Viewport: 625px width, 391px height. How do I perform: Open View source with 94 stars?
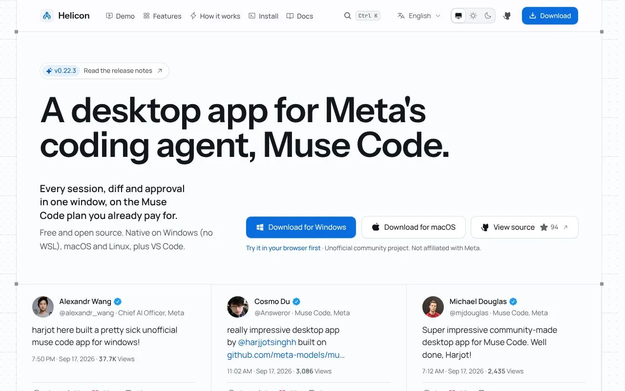coord(524,227)
